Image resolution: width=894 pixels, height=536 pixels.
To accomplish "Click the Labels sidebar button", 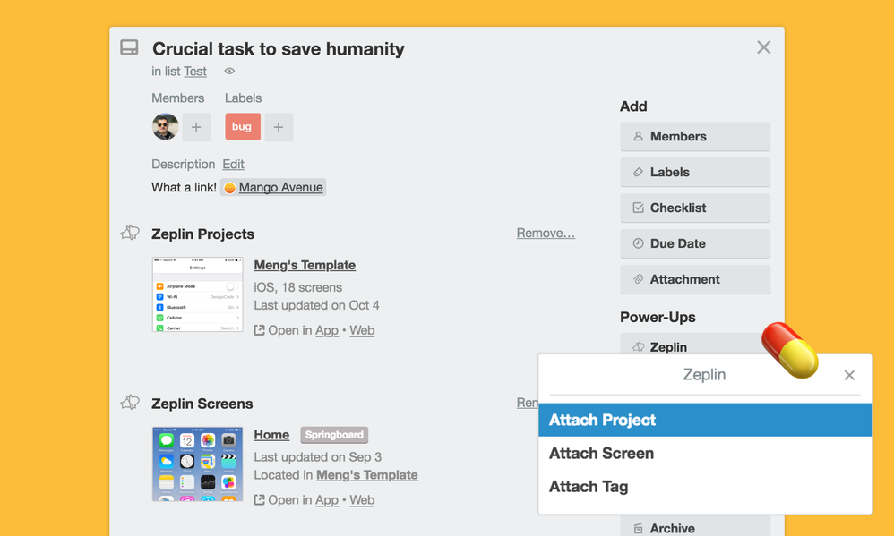I will [x=695, y=172].
